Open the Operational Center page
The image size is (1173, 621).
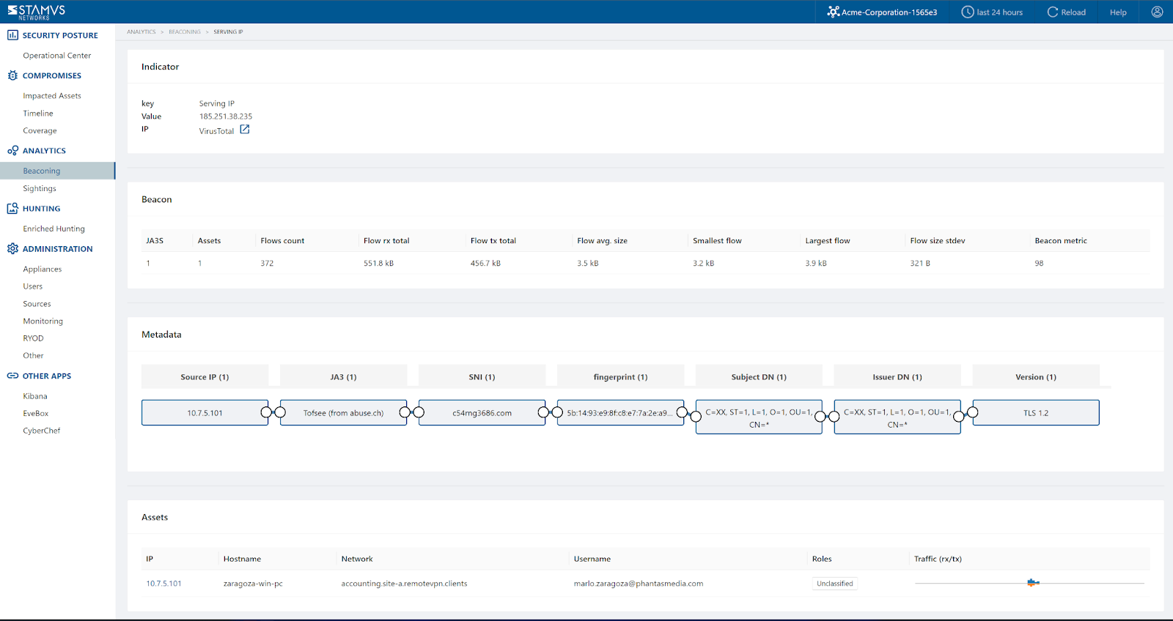click(x=57, y=56)
